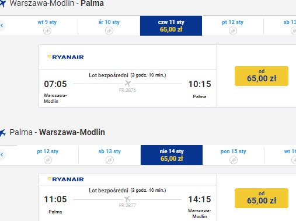Click the Ryanair logo on return flight card
The image size is (296, 221).
point(66,179)
